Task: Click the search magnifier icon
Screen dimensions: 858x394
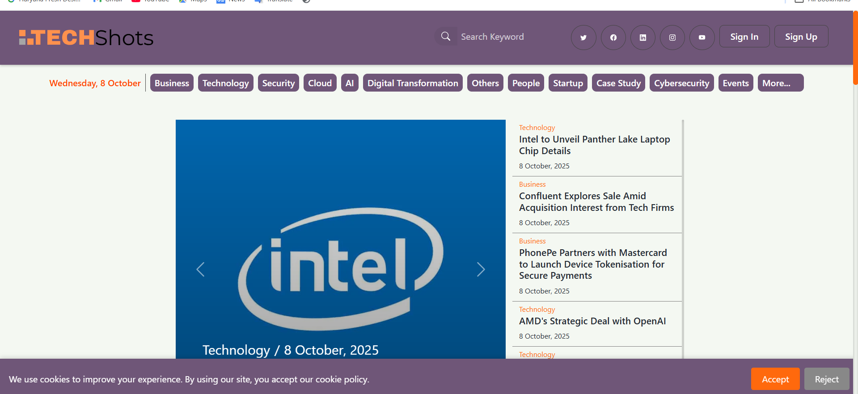Action: [x=446, y=37]
